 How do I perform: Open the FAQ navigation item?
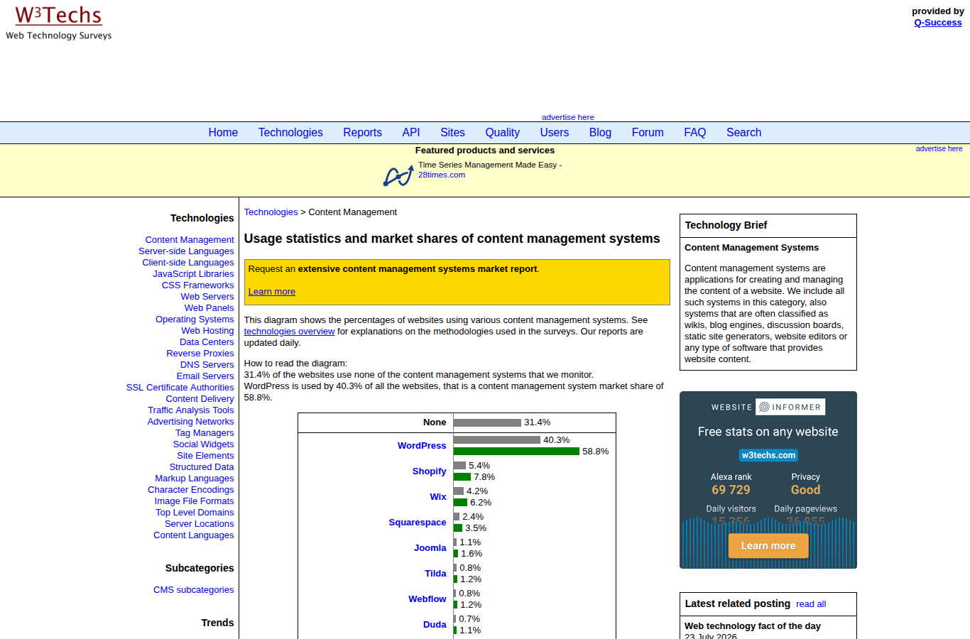tap(695, 133)
